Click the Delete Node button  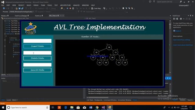[x=37, y=58]
